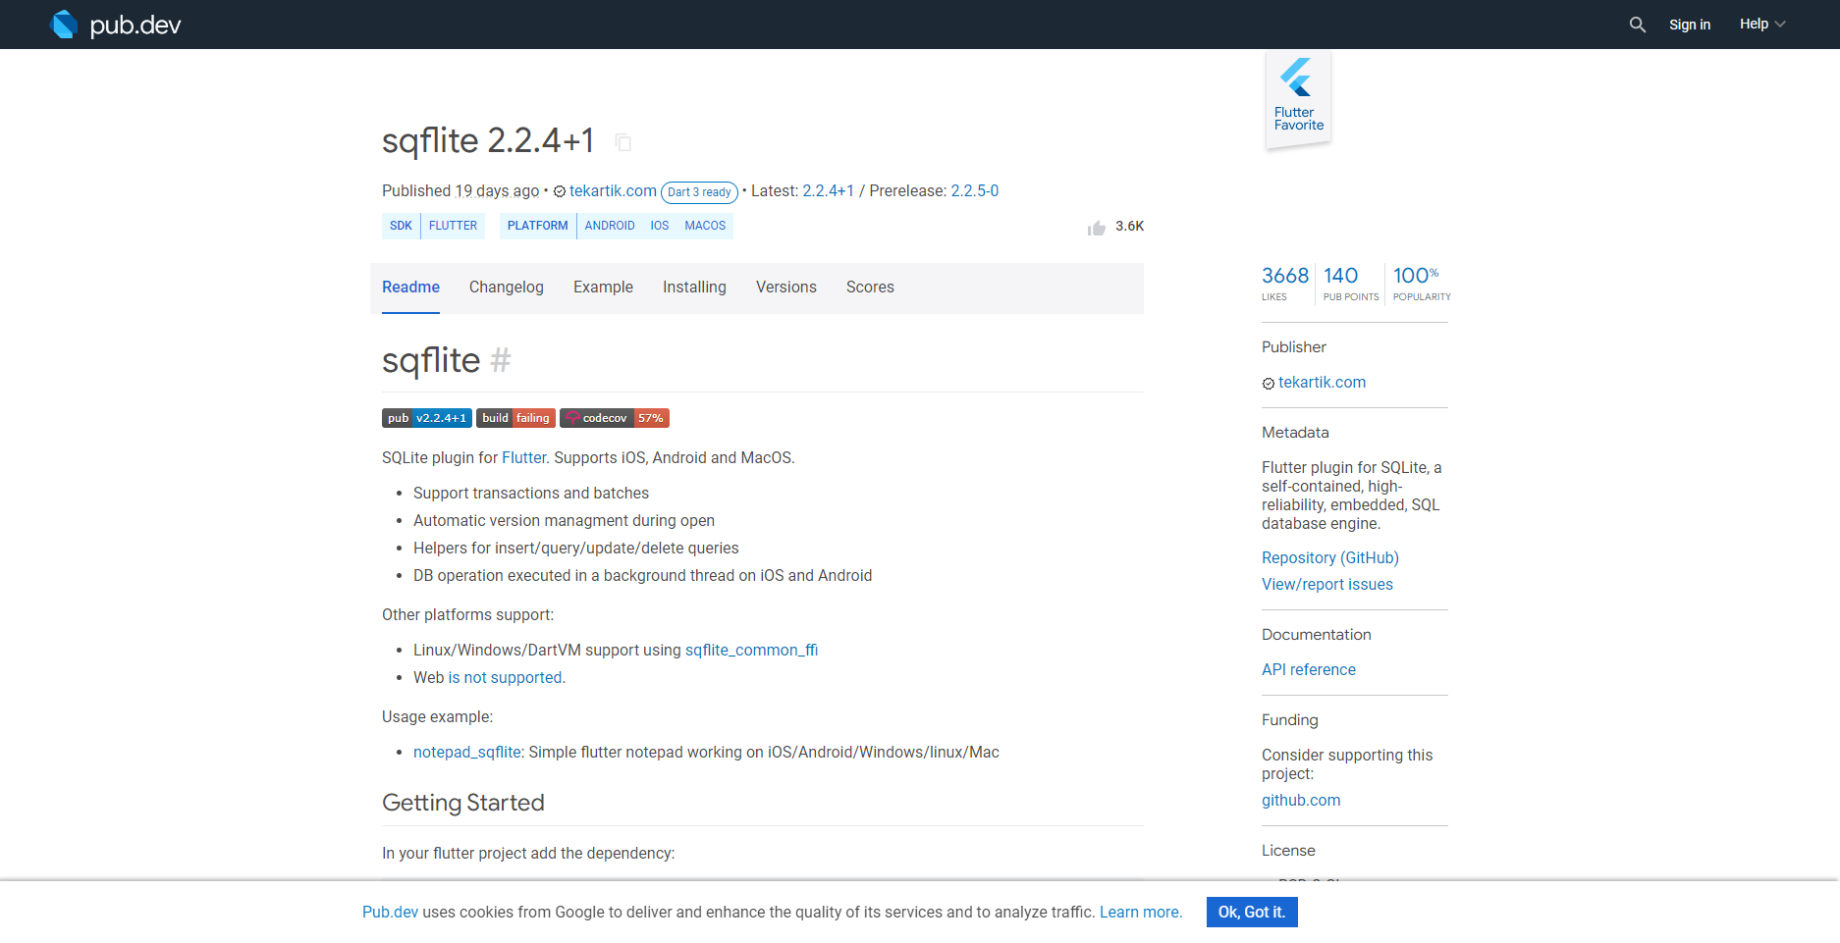
Task: Open tekartik.com publisher link in sidebar
Action: [1322, 383]
